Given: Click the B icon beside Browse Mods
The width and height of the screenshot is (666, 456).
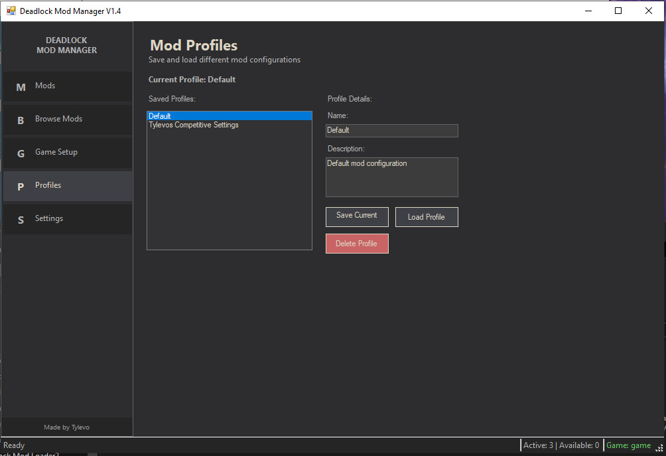Looking at the screenshot, I should point(21,119).
